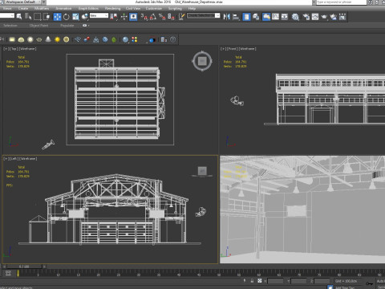Open the Curve Editor icon
385x289 pixels.
tap(275, 17)
